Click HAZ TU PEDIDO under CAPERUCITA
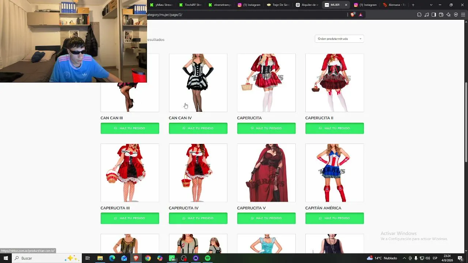 pyautogui.click(x=266, y=128)
